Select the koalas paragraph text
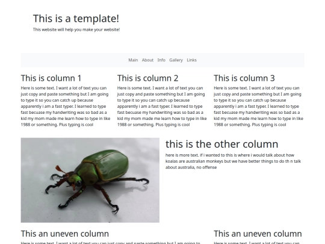This screenshot has height=244, width=325. tap(233, 161)
